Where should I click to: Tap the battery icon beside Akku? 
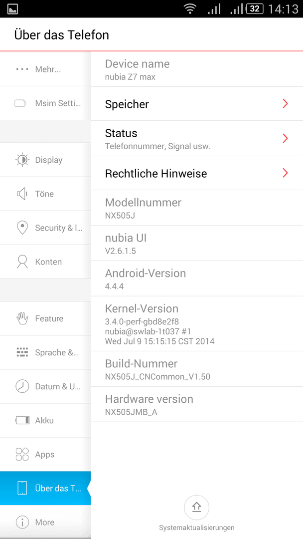(22, 420)
